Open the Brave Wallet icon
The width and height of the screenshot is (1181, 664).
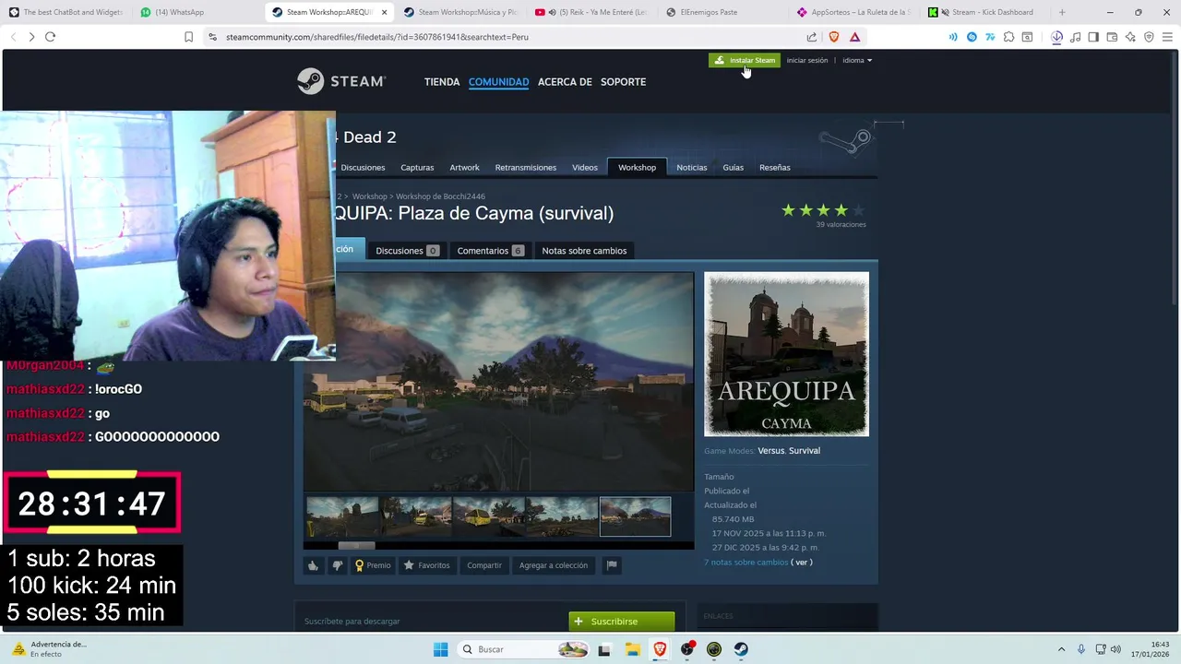click(x=1112, y=37)
